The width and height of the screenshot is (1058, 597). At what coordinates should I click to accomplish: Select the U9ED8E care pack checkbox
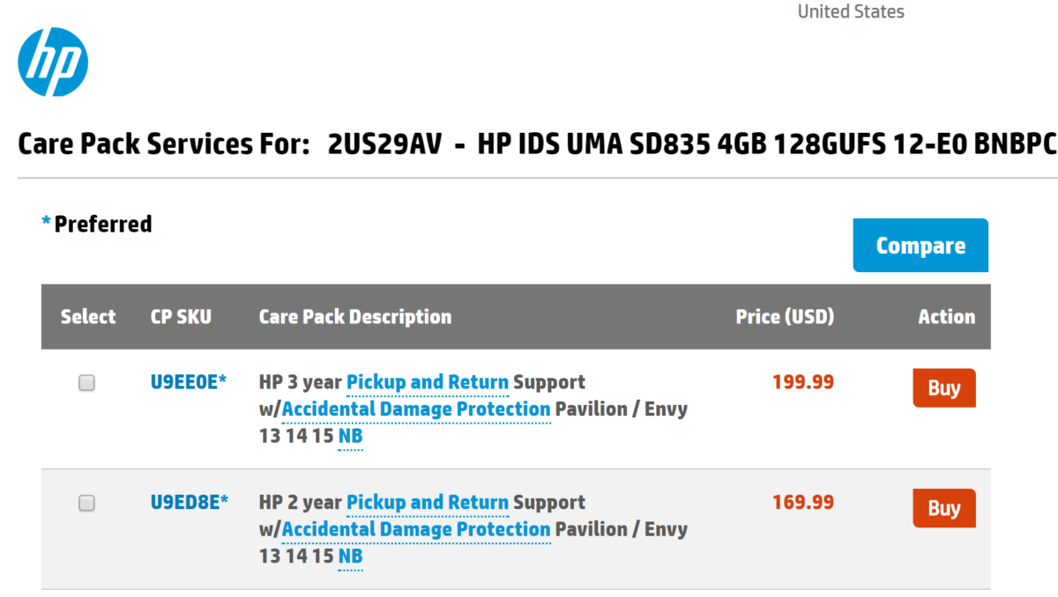click(x=86, y=503)
